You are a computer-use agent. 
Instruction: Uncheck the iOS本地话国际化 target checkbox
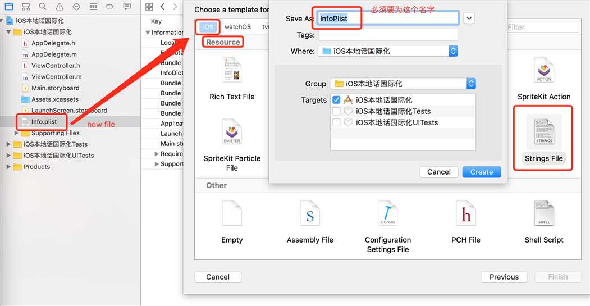(x=336, y=100)
